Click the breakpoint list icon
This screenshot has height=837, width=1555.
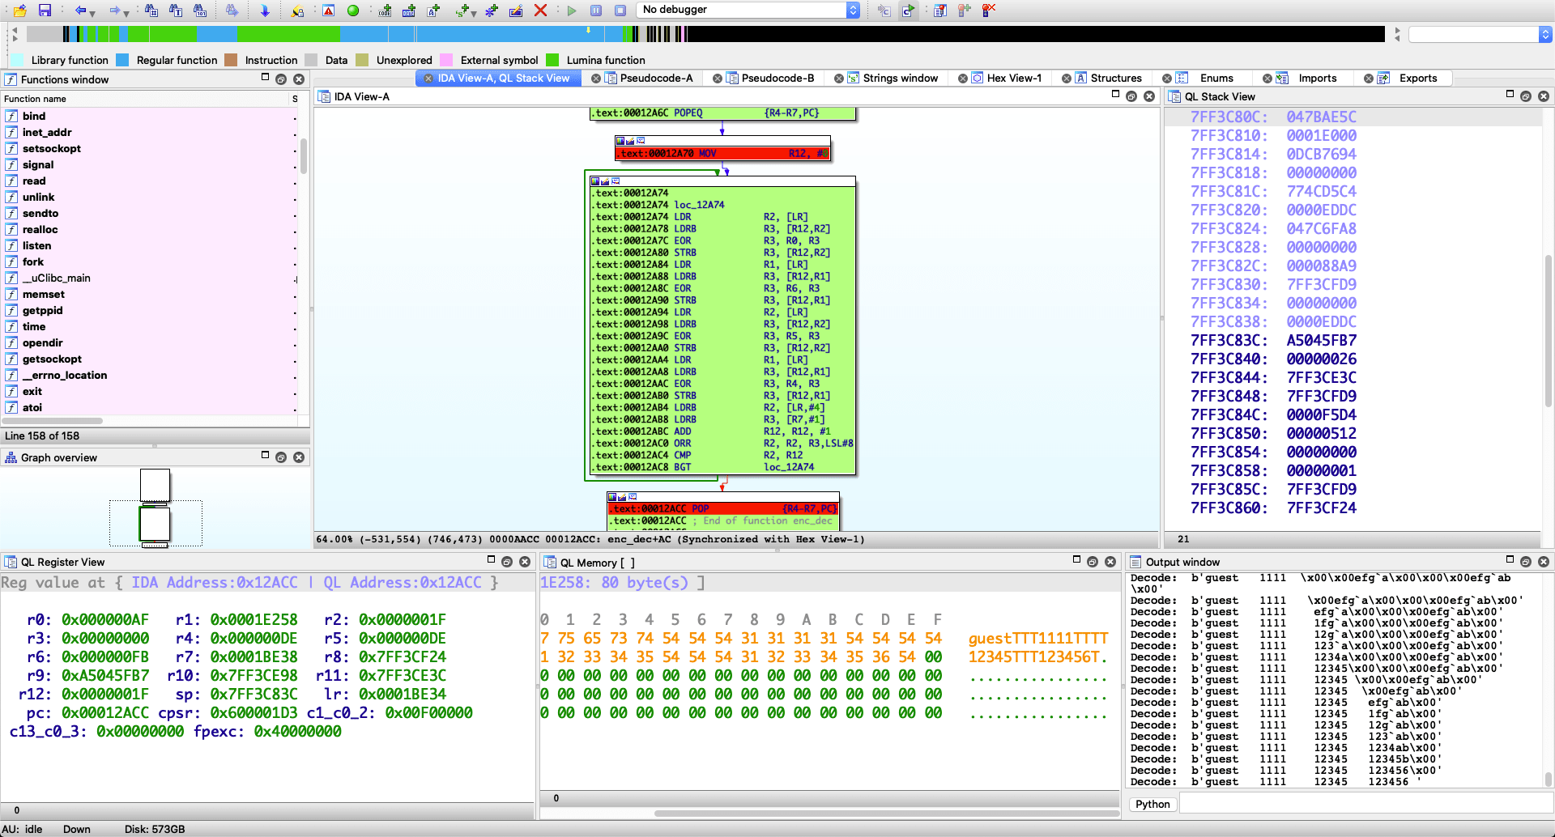pos(939,11)
